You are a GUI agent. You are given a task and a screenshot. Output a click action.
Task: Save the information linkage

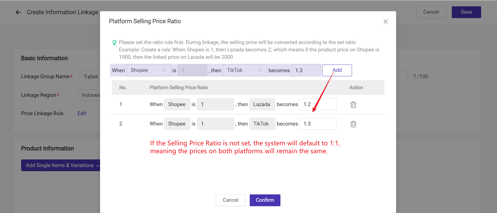pos(466,12)
